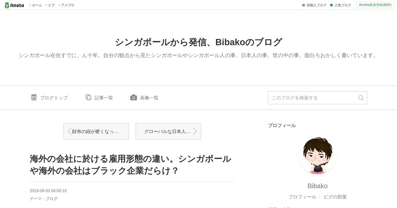Click the 画像一覧 camera icon
This screenshot has width=397, height=208.
click(x=134, y=97)
